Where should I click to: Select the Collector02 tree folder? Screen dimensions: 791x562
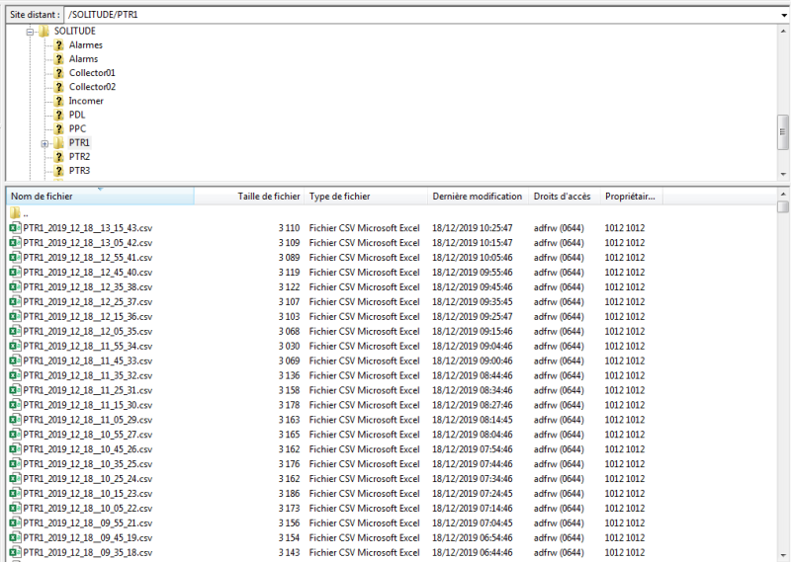(x=92, y=87)
